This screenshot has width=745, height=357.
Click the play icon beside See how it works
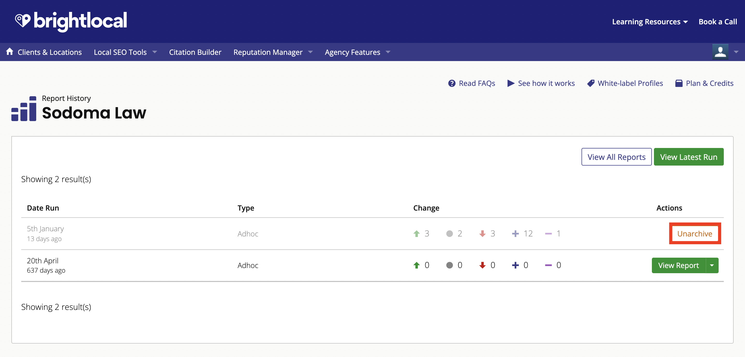511,83
